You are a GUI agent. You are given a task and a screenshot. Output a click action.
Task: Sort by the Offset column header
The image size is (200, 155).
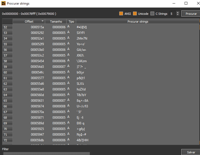tap(29, 22)
